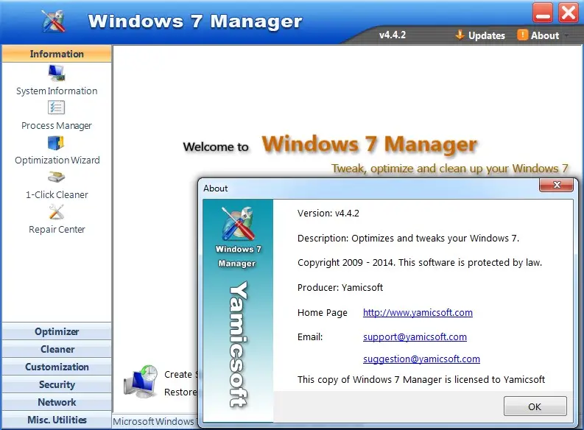Click the Version: v4.4.2 line in About

(328, 214)
